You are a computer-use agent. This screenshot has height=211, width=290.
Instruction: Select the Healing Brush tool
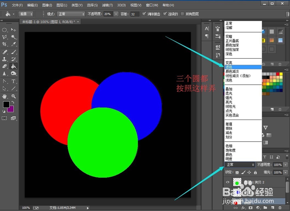(4, 52)
